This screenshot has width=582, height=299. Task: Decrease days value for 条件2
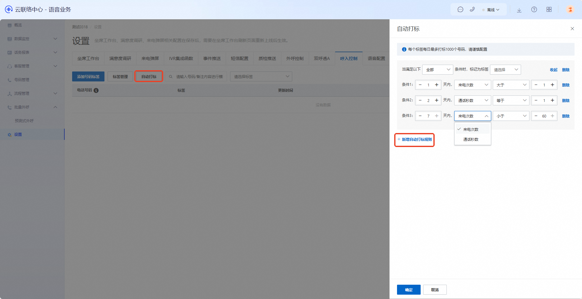pyautogui.click(x=420, y=100)
